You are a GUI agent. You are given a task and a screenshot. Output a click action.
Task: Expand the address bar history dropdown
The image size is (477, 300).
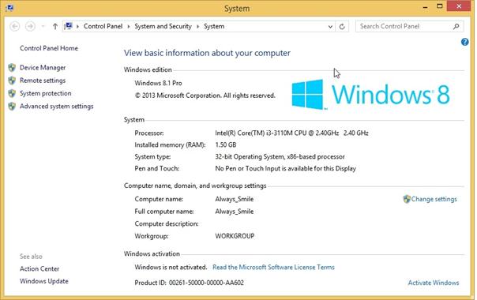(330, 27)
